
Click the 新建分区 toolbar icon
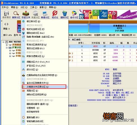coord(45,15)
